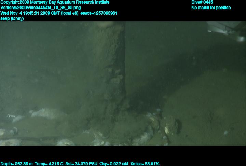Click the seep (lonny) annotation
Image resolution: width=246 pixels, height=166 pixels.
pos(12,18)
